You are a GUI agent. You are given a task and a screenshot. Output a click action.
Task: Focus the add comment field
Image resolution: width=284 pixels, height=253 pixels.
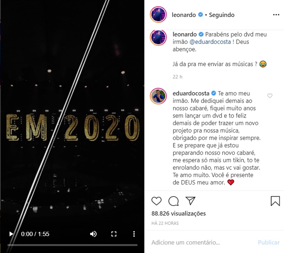pos(201,242)
